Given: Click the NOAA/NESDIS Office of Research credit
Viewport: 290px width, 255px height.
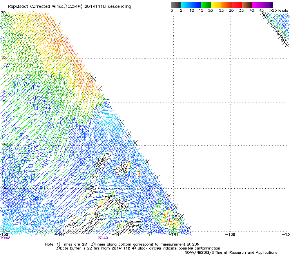Looking at the screenshot, I should [x=231, y=253].
